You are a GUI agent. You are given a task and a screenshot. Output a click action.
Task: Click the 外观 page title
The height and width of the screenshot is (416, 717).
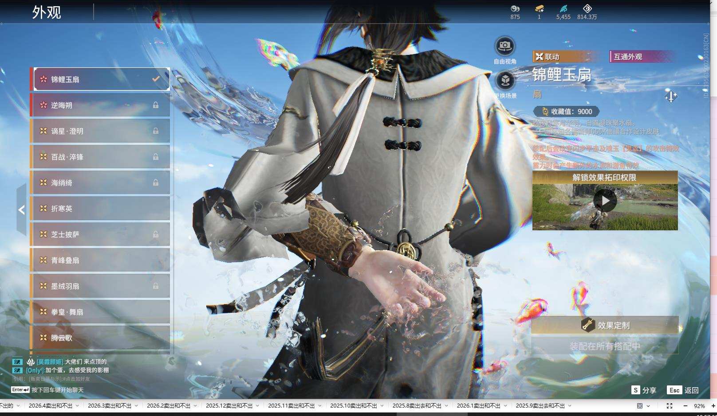pyautogui.click(x=47, y=12)
